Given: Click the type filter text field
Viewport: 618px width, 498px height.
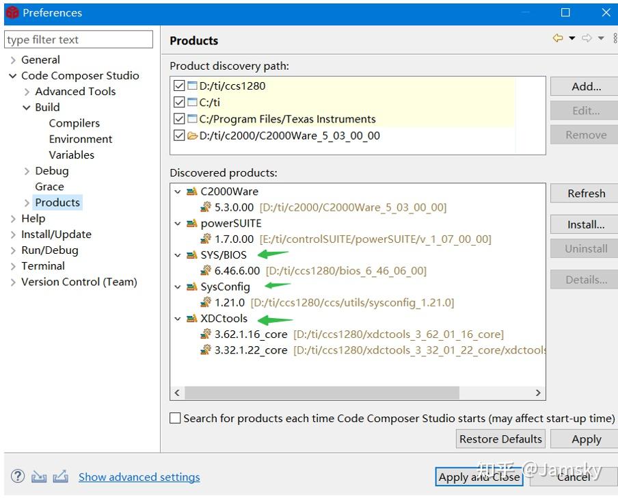Looking at the screenshot, I should click(x=78, y=40).
